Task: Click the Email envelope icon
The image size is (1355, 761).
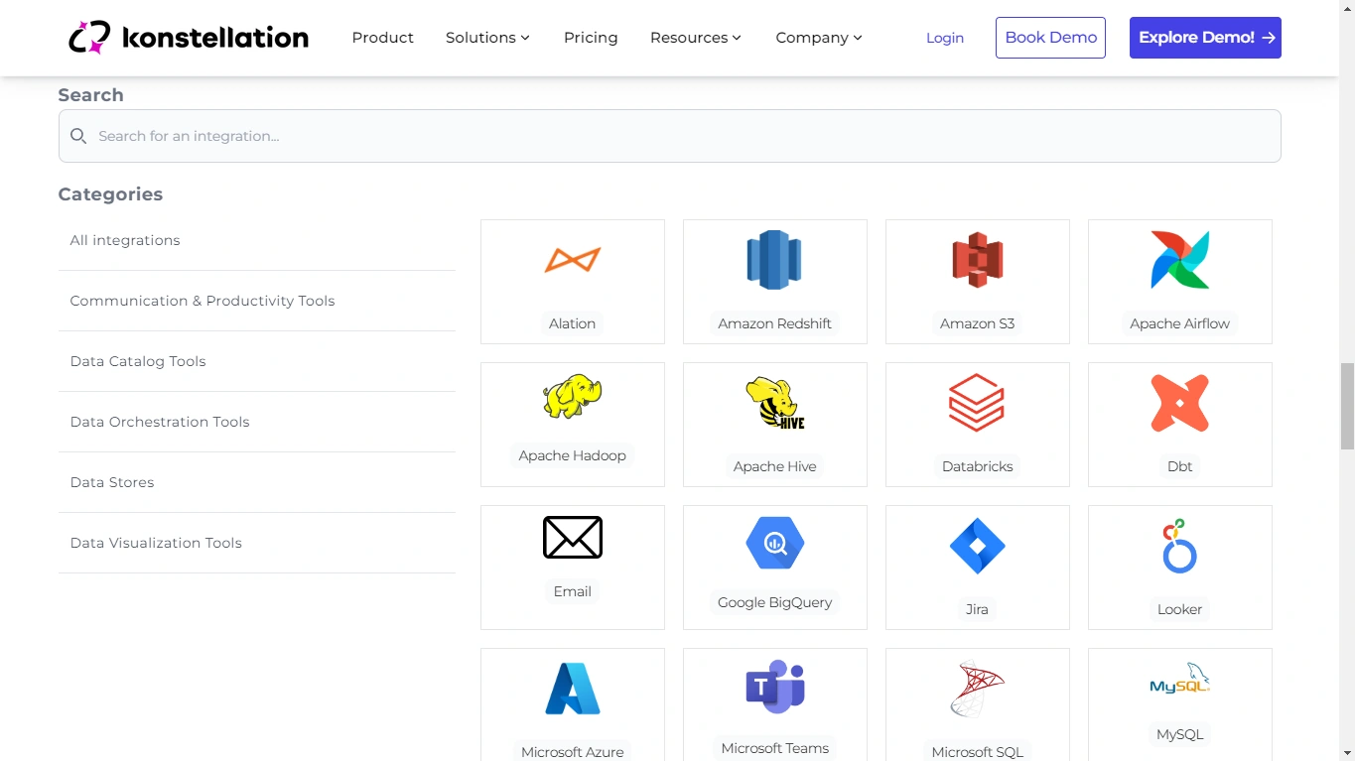Action: pyautogui.click(x=573, y=538)
